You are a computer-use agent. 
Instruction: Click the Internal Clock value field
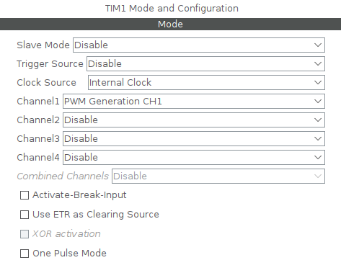tap(206, 82)
